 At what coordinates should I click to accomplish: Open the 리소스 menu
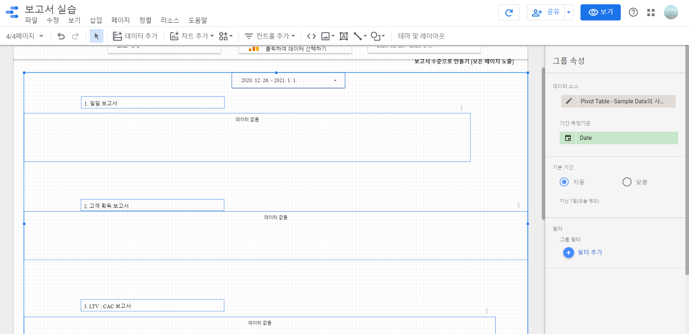pyautogui.click(x=170, y=20)
